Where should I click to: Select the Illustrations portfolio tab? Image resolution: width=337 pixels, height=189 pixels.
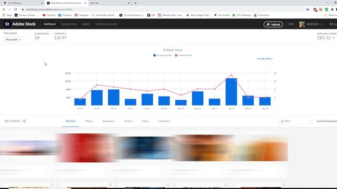tap(108, 121)
